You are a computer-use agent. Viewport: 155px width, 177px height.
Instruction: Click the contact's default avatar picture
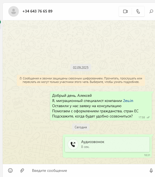[x=14, y=11]
